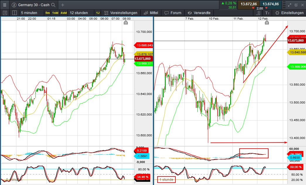306x185 pixels.
Task: Select the 5m timeframe shortcut
Action: [x=48, y=13]
